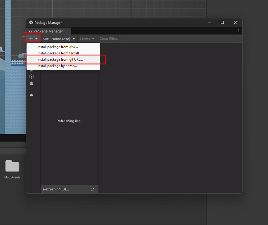Click the Built-in packages briefcase icon

31,83
